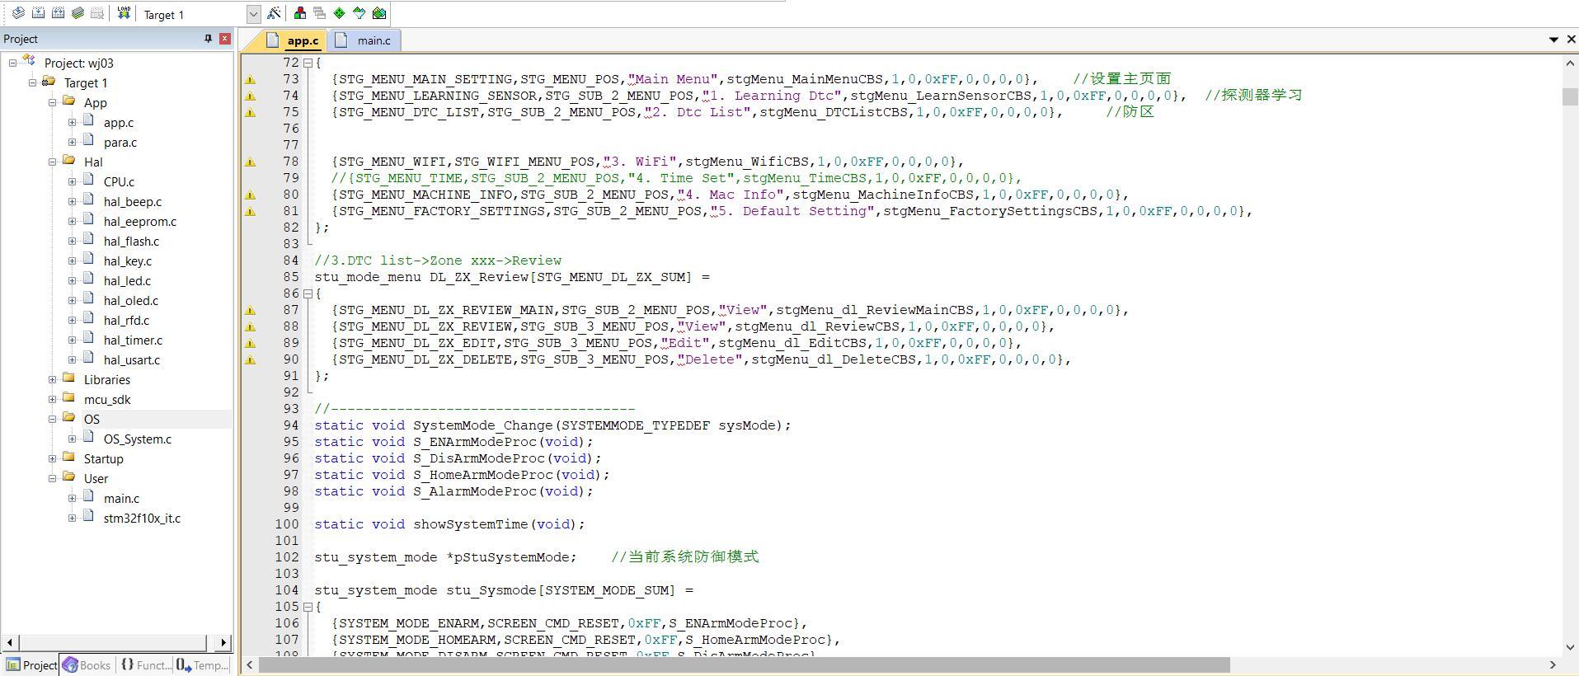The image size is (1579, 676).
Task: Expand the Startup group
Action: pyautogui.click(x=52, y=458)
